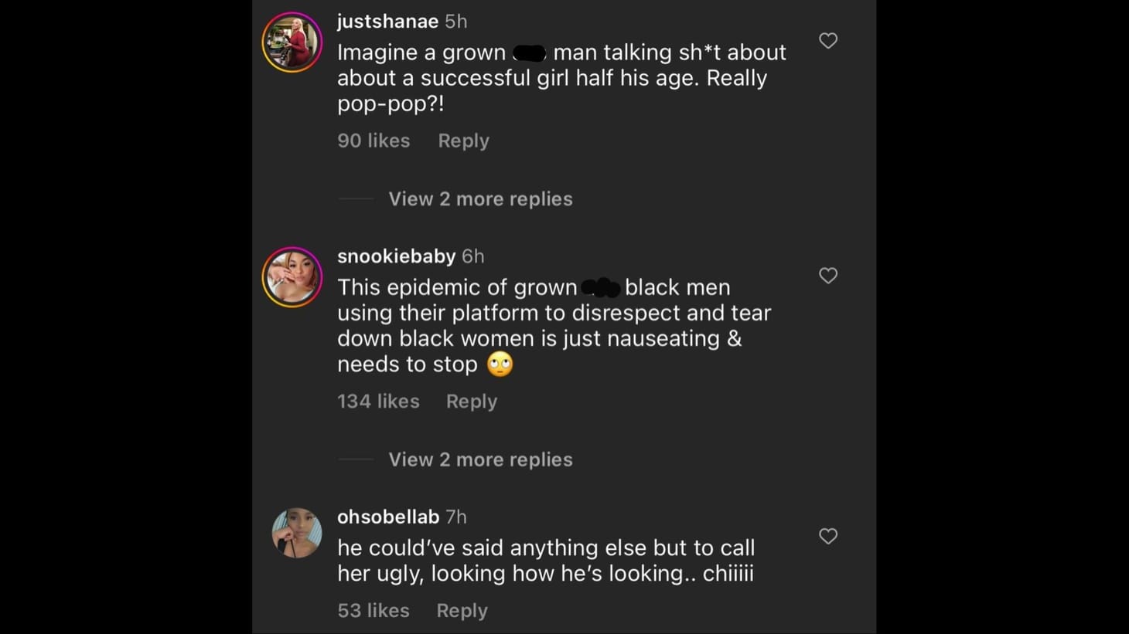The width and height of the screenshot is (1129, 634).
Task: Open ohsobellab's profile picture
Action: coord(295,533)
